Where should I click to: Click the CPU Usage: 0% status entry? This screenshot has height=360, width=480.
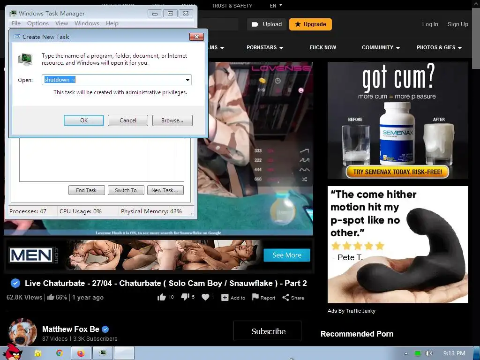click(81, 211)
